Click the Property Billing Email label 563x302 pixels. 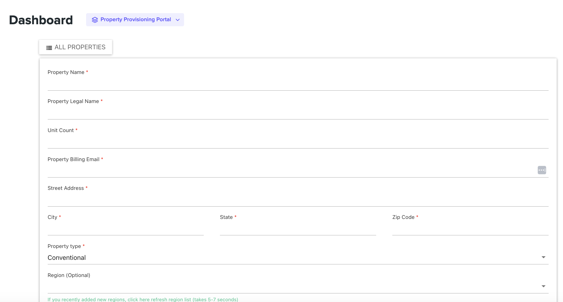pos(73,159)
